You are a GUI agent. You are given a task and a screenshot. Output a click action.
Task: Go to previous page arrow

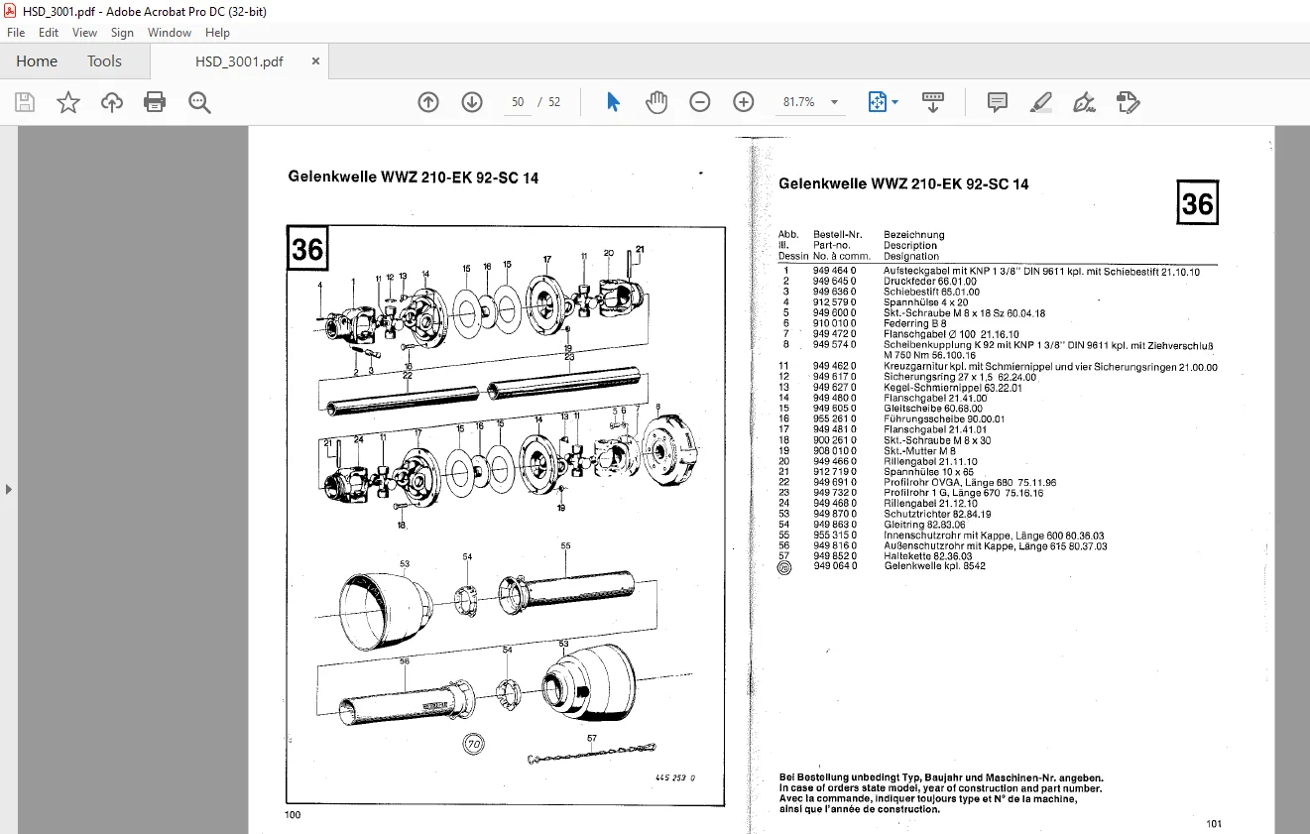(428, 102)
